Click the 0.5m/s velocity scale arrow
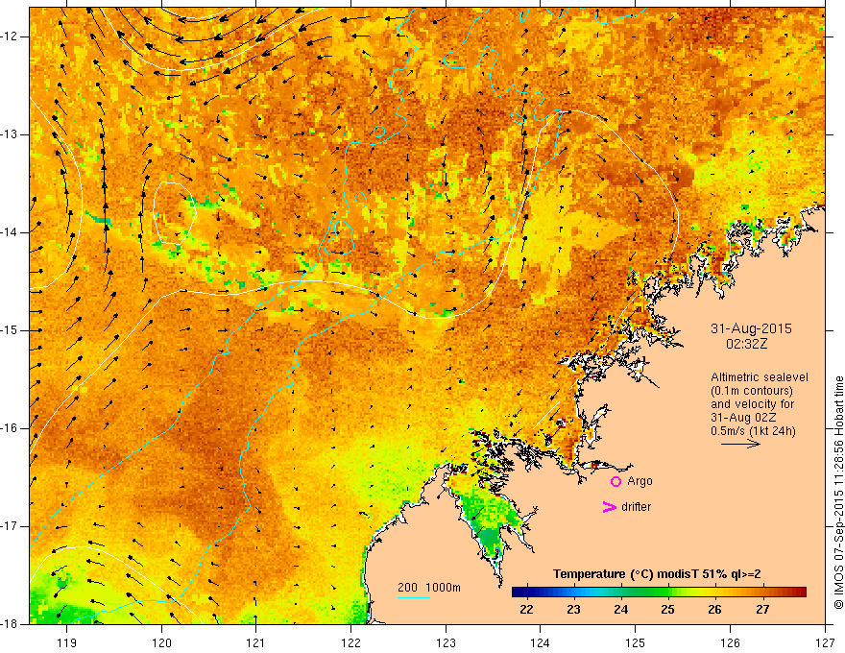Screen dimensions: 845x653 pos(740,444)
